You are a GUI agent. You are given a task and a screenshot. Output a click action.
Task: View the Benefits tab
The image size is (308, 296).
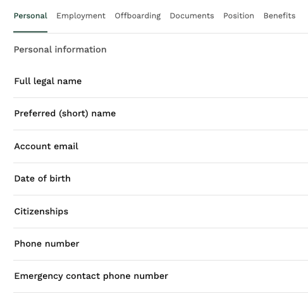[x=280, y=16]
